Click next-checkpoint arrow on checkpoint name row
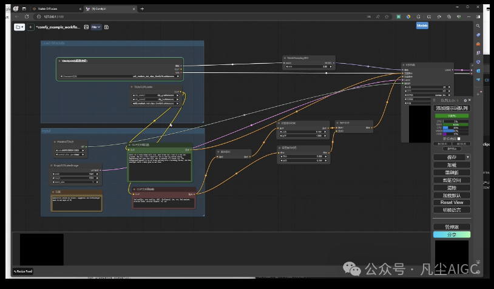This screenshot has height=289, width=494. [x=178, y=76]
